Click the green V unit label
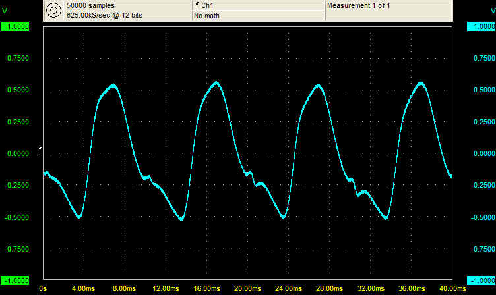This screenshot has width=496, height=295. point(5,11)
